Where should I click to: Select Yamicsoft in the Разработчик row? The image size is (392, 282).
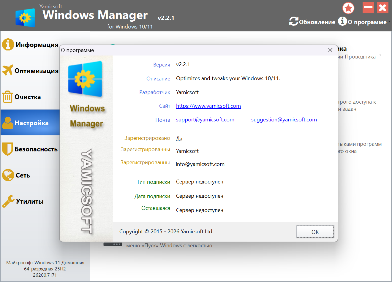coord(187,92)
